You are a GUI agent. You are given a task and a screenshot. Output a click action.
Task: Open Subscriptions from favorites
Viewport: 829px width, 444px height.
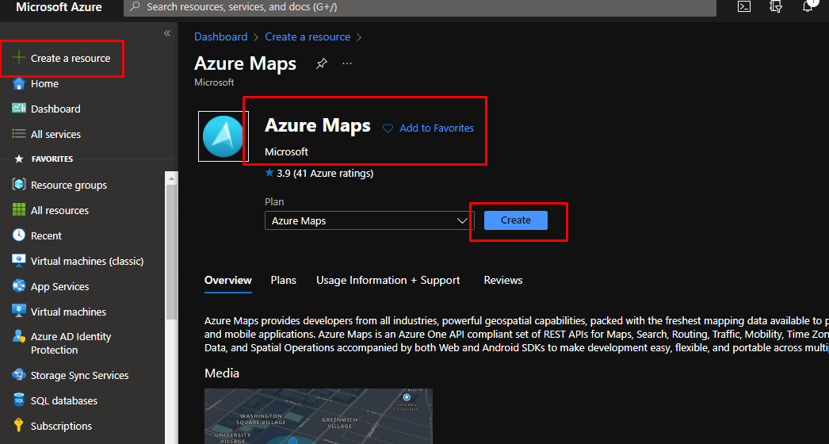[x=61, y=427]
